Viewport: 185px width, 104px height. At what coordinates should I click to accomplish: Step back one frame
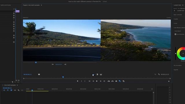coord(93,81)
